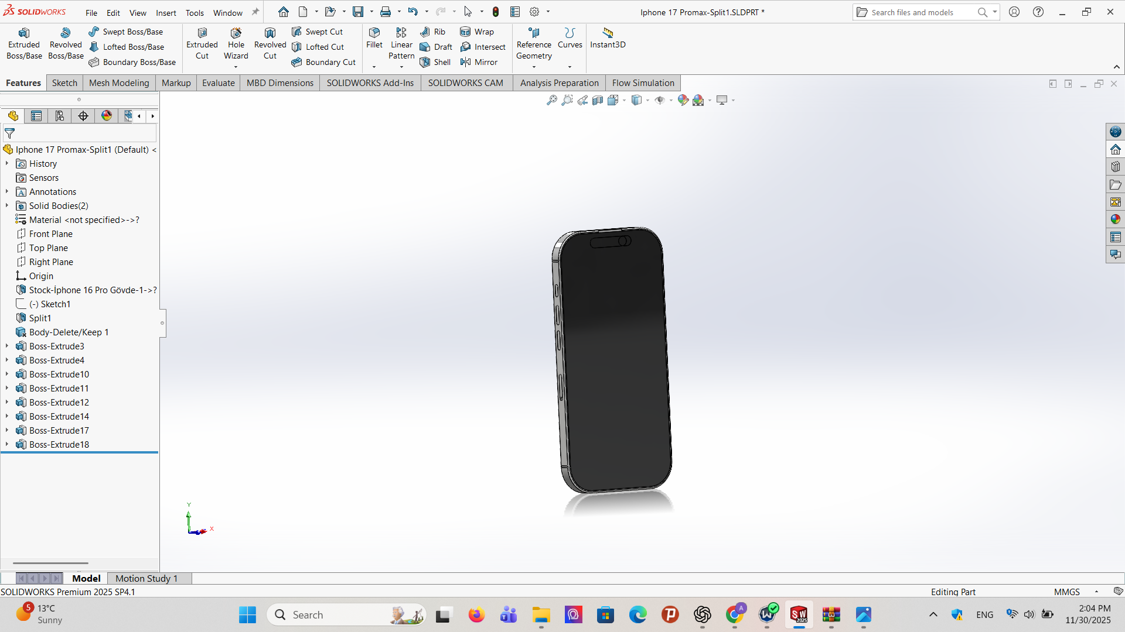Open SOLIDWORKS Resources in task pane
This screenshot has height=632, width=1125.
(1115, 149)
